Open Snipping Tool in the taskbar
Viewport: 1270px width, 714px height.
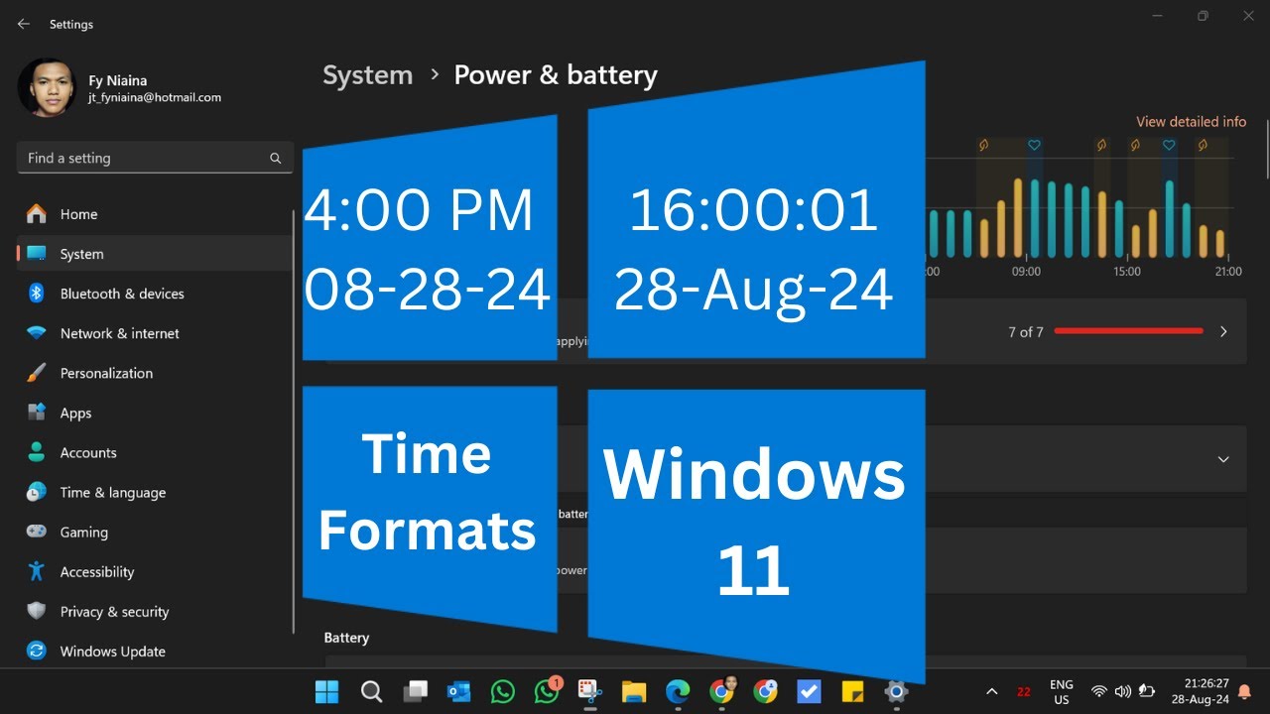(590, 691)
